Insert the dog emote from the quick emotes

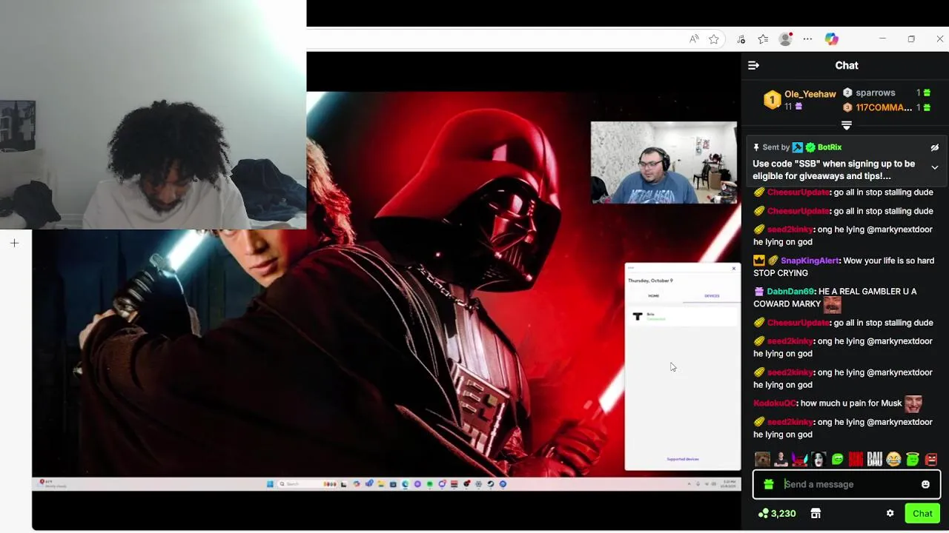point(762,460)
